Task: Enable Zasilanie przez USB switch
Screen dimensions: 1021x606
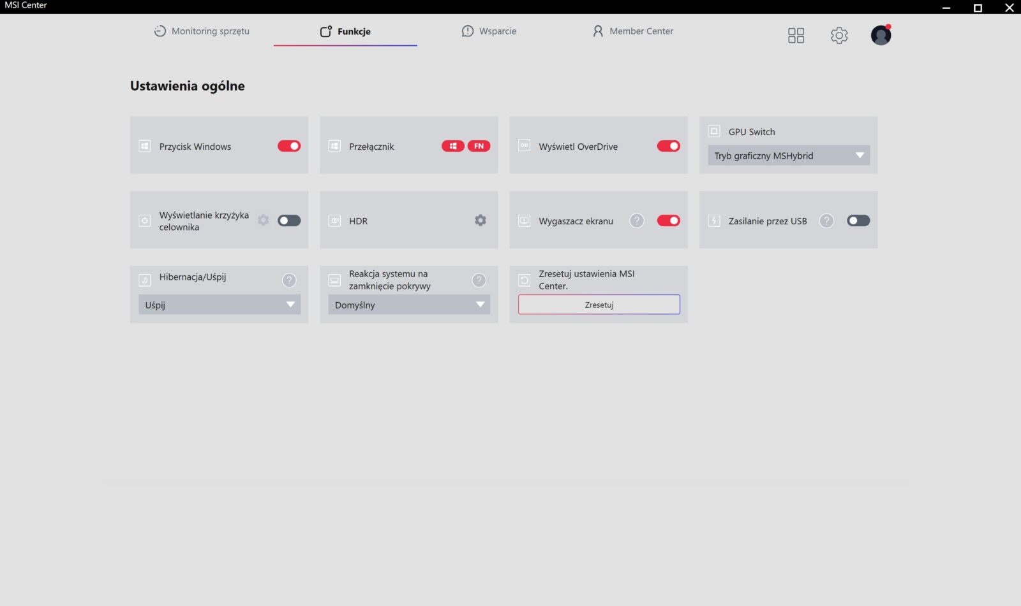Action: (x=858, y=220)
